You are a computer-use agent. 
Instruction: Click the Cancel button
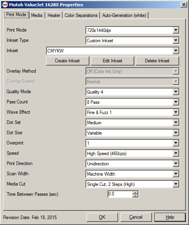tap(136, 217)
